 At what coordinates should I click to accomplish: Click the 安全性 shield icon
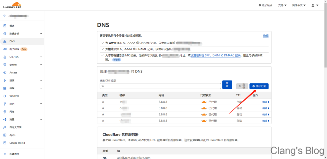pos(5,65)
